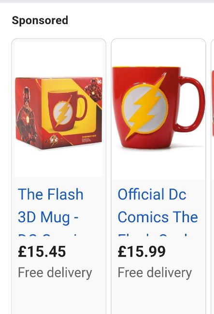Viewport: 214px width, 314px height.
Task: Select the £15.45 price
Action: click(x=42, y=252)
